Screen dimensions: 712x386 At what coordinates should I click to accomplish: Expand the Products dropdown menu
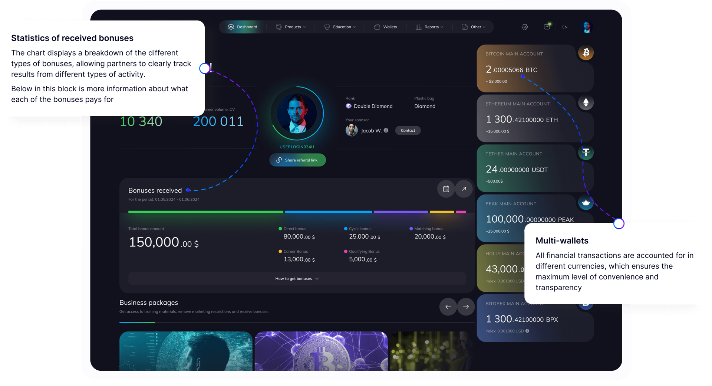coord(291,27)
